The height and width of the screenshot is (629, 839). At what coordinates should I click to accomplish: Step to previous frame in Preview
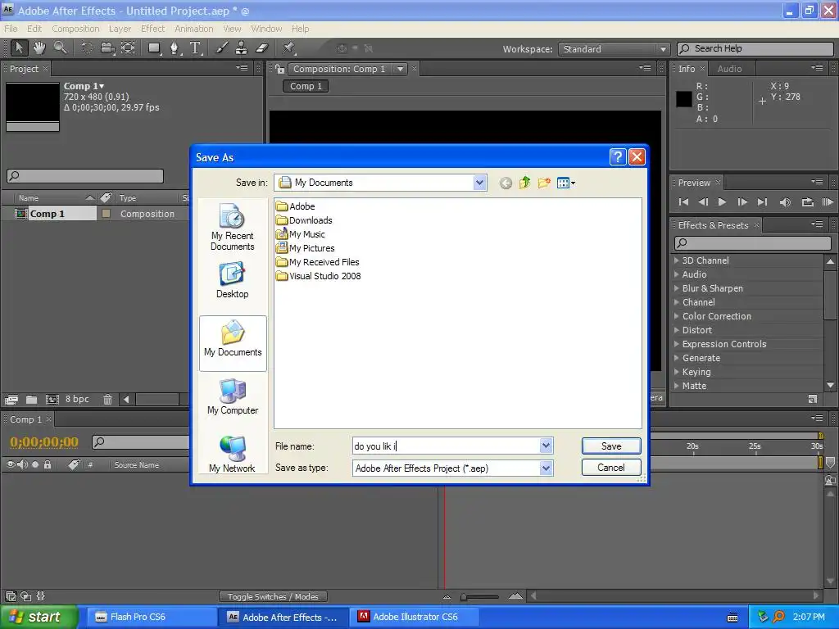[703, 201]
